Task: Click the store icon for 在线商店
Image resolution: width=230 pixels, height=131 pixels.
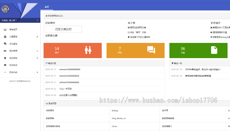Action: (x=5, y=65)
